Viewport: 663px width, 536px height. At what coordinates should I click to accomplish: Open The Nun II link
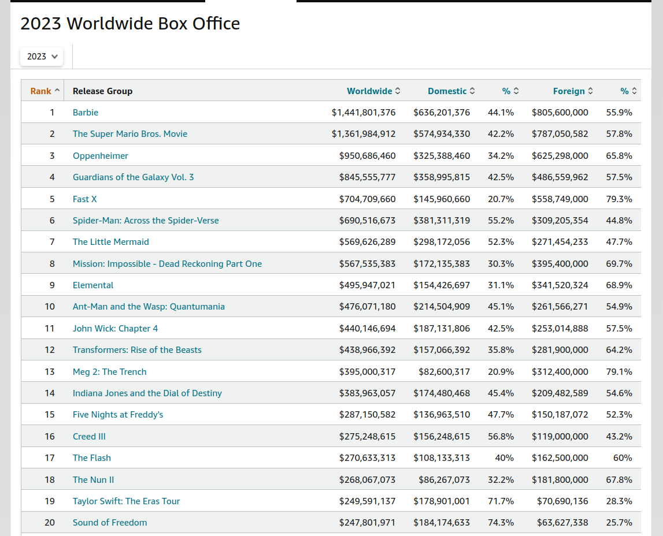point(94,480)
